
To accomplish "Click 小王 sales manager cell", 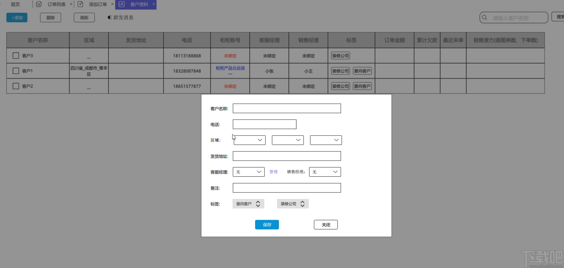I will click(308, 71).
